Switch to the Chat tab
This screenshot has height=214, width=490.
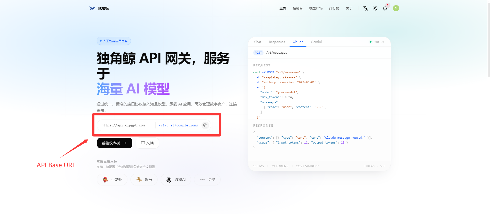click(258, 42)
